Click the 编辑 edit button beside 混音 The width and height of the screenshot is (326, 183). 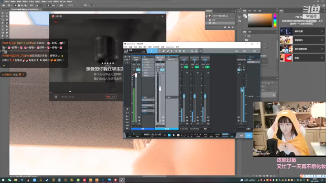tap(242, 135)
